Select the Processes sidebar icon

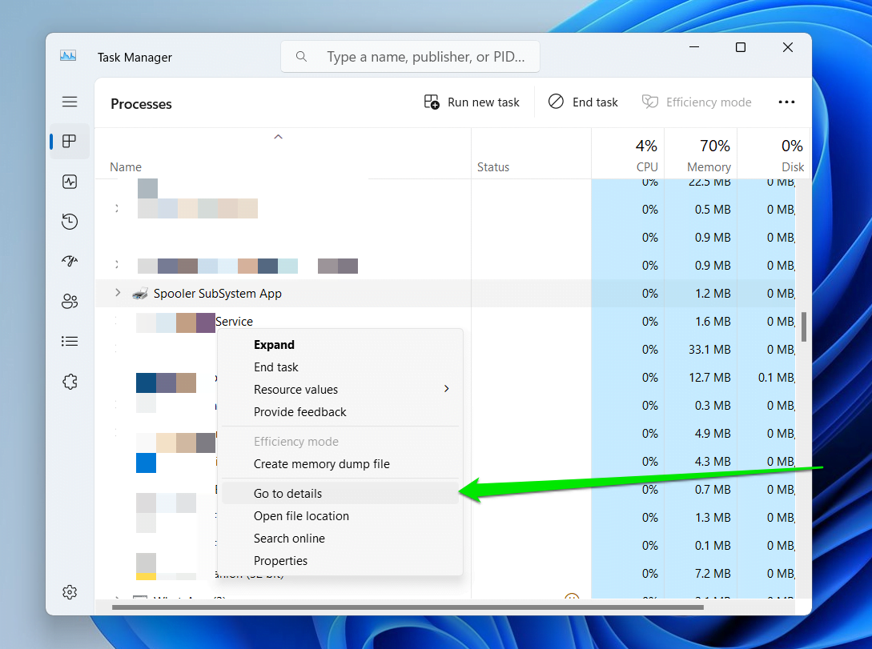[70, 141]
